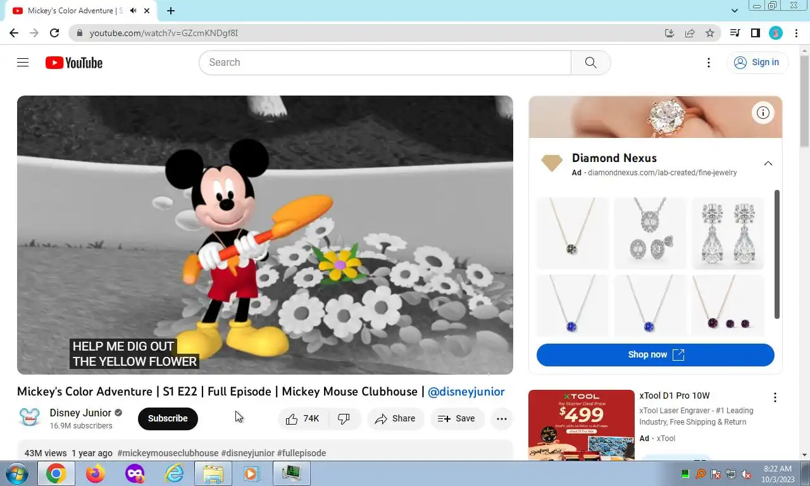Like the video with 74K thumbs up

tap(302, 418)
